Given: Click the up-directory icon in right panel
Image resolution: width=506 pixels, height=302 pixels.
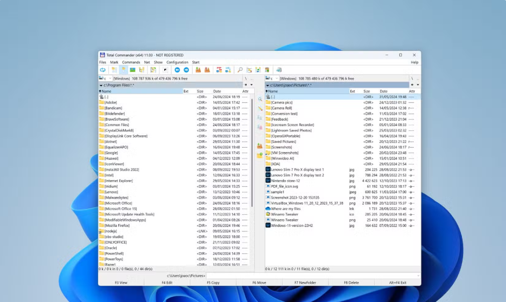Looking at the screenshot, I should (x=268, y=96).
